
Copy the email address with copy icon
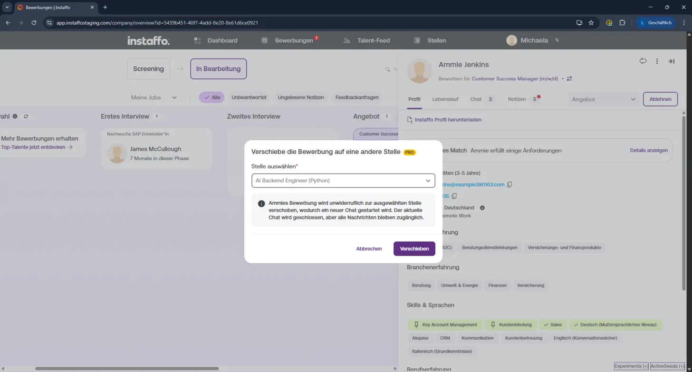509,184
